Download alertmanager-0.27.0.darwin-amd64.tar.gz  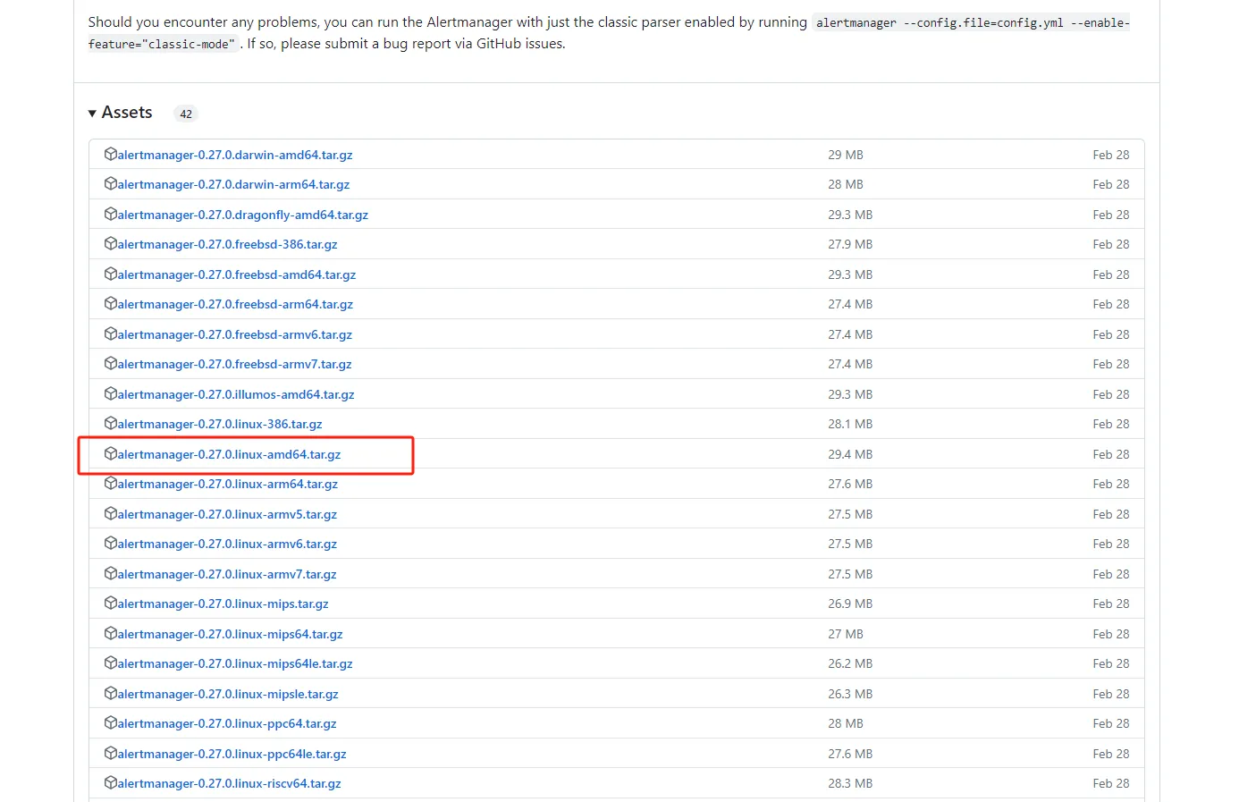(x=235, y=155)
